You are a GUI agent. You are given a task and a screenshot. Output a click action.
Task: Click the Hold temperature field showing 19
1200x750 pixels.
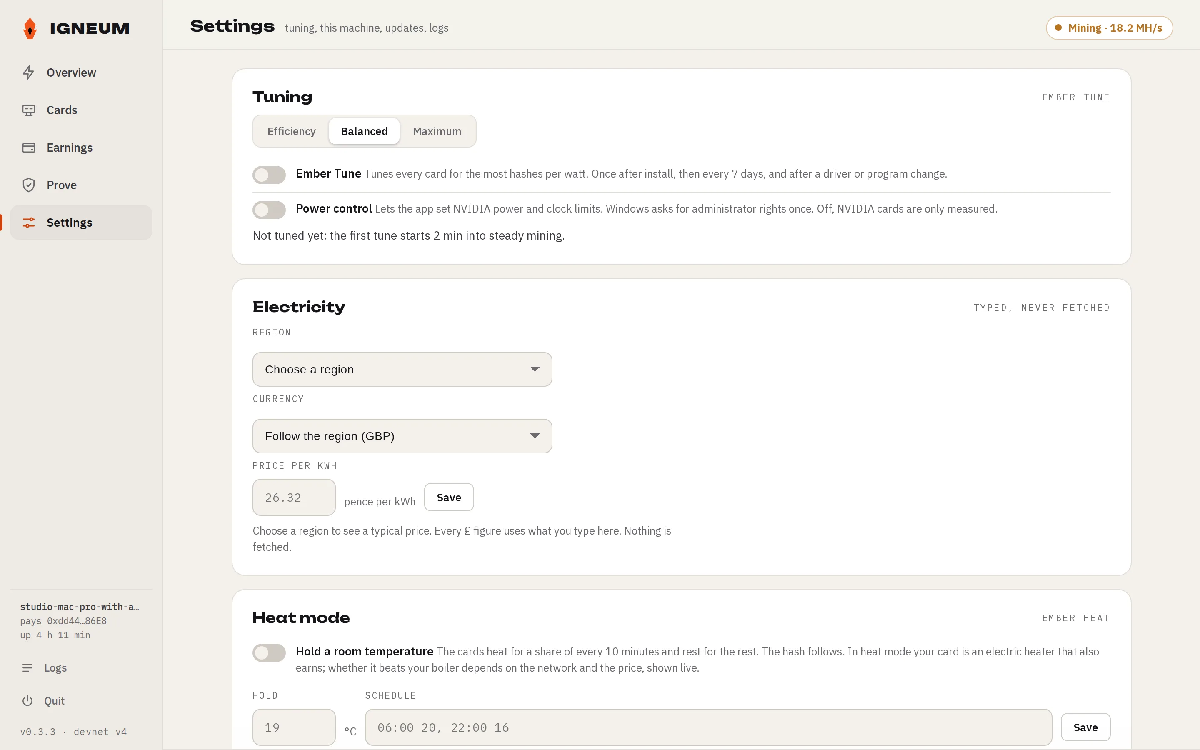[294, 727]
